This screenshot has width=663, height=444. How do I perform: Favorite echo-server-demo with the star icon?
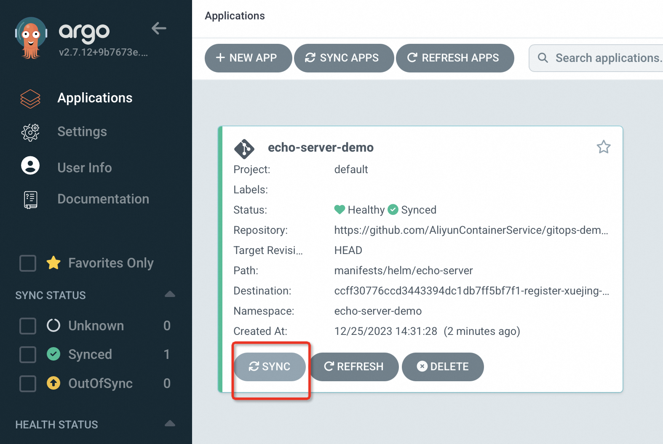click(x=603, y=147)
